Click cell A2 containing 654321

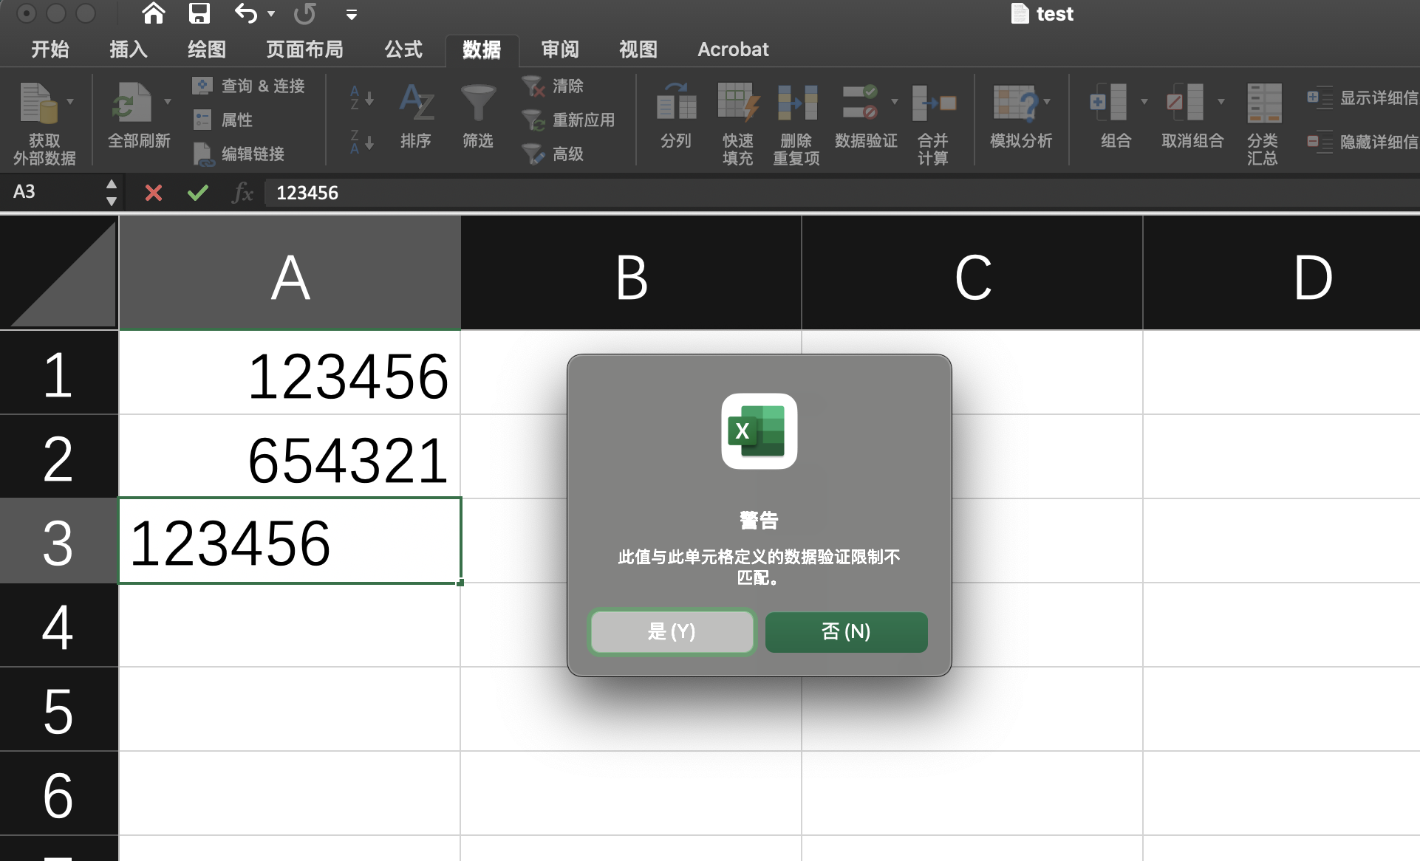click(x=290, y=457)
